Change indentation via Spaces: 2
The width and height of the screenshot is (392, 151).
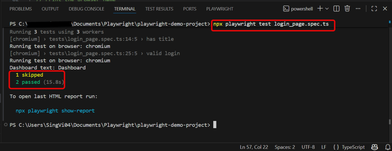[285, 147]
